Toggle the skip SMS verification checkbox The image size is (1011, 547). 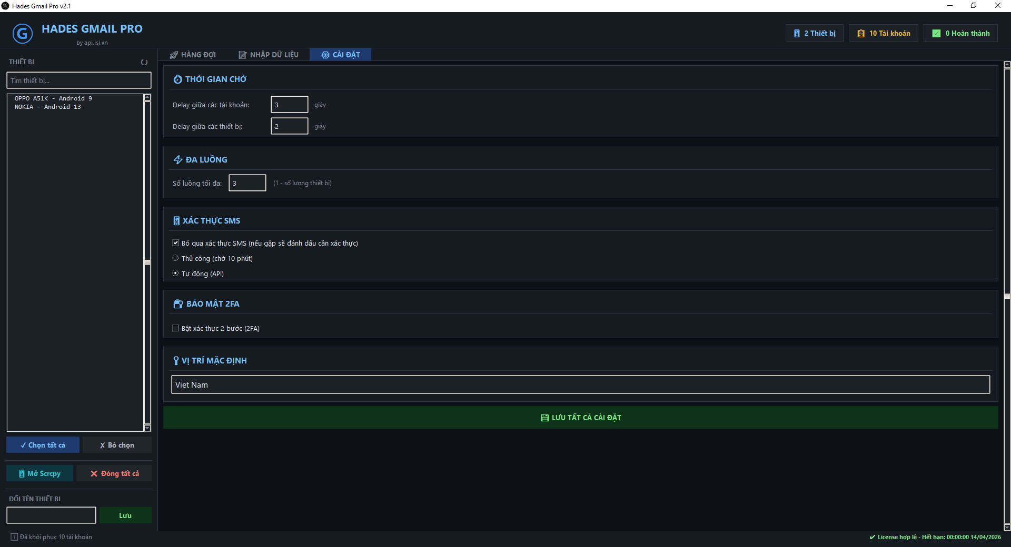click(176, 243)
